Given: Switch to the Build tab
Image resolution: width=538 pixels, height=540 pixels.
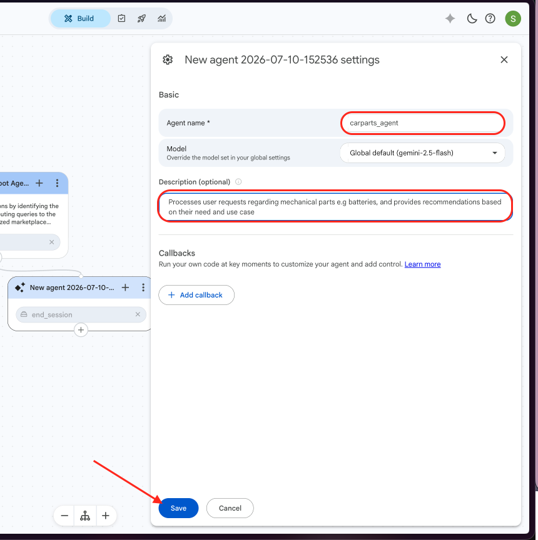Looking at the screenshot, I should [80, 19].
